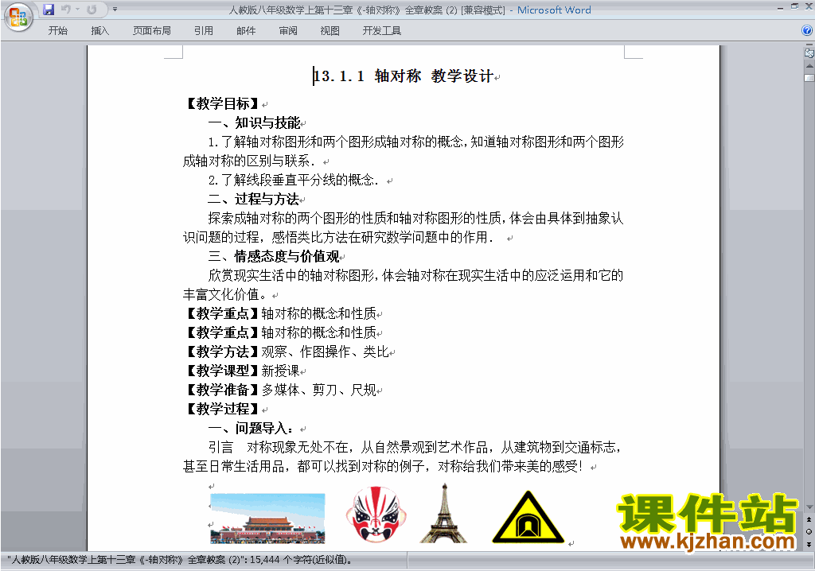Restore down the Word window

pyautogui.click(x=794, y=6)
